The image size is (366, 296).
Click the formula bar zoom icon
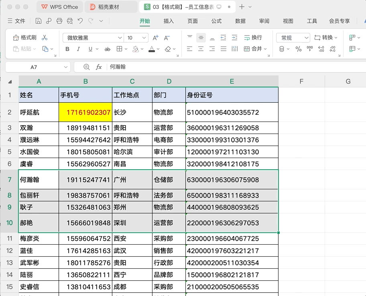coord(87,67)
